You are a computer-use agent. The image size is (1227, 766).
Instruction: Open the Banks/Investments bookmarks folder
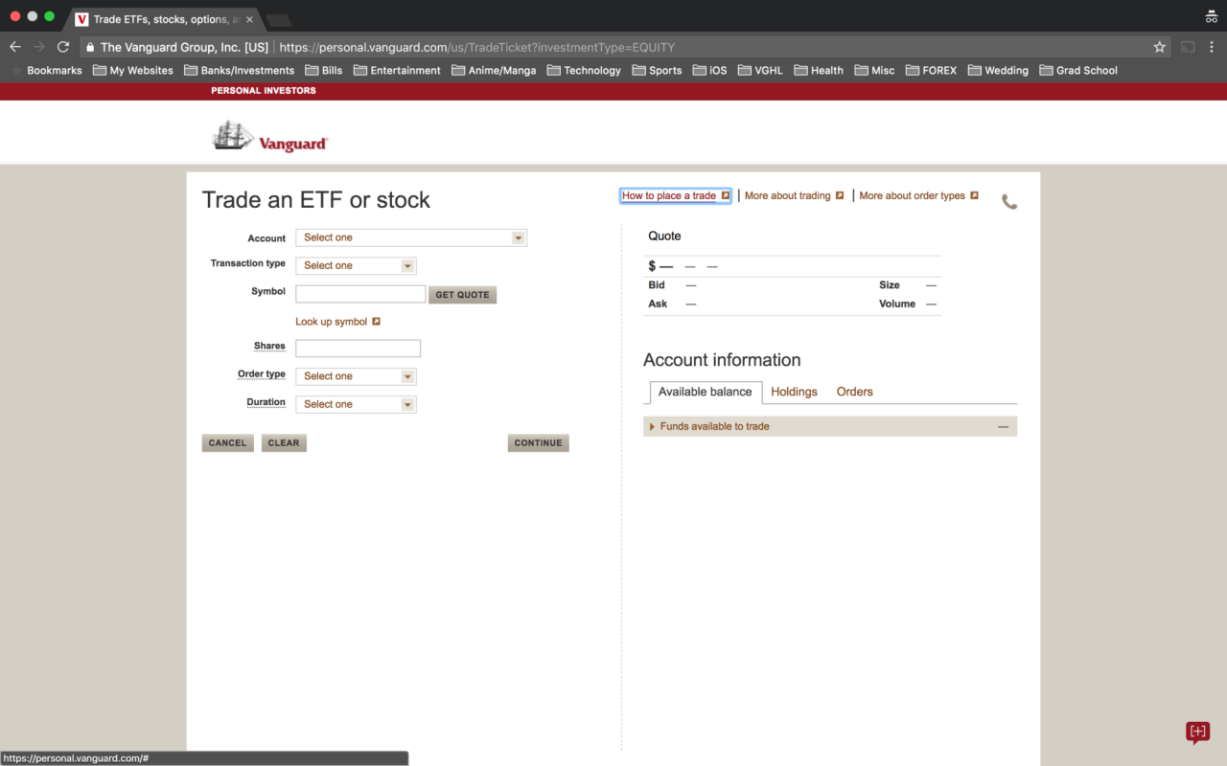pyautogui.click(x=239, y=70)
